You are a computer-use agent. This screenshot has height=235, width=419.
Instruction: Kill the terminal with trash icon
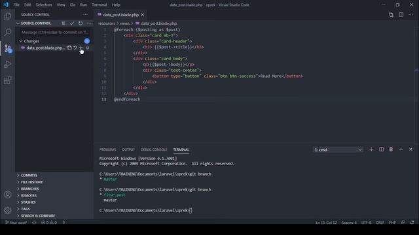(391, 149)
